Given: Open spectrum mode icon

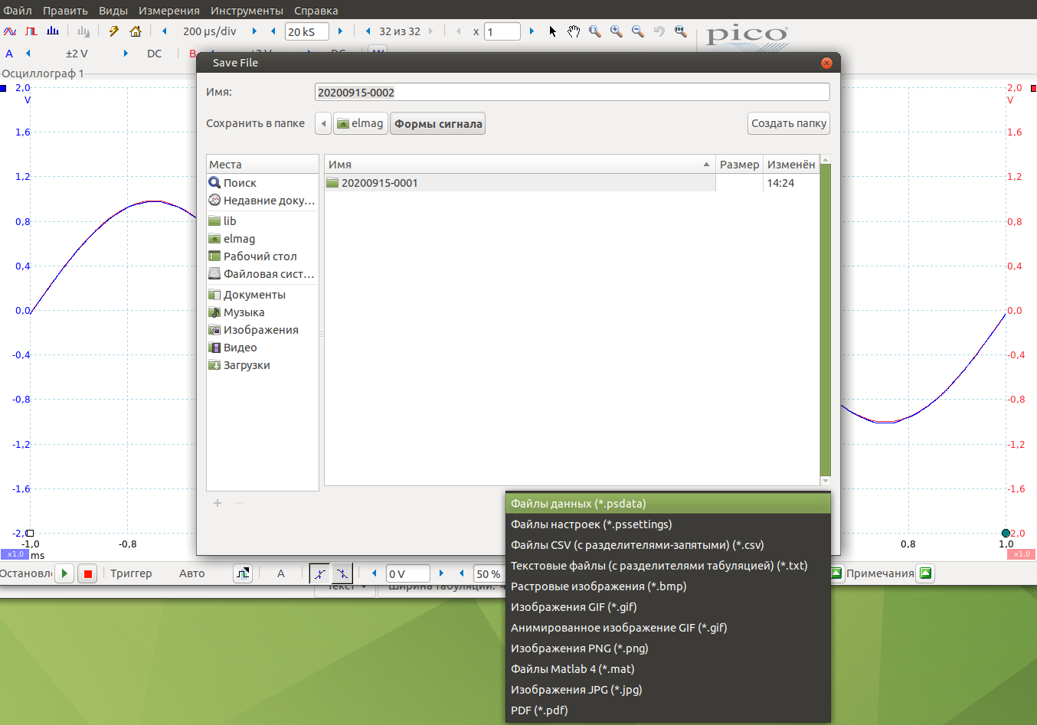Looking at the screenshot, I should click(x=53, y=31).
